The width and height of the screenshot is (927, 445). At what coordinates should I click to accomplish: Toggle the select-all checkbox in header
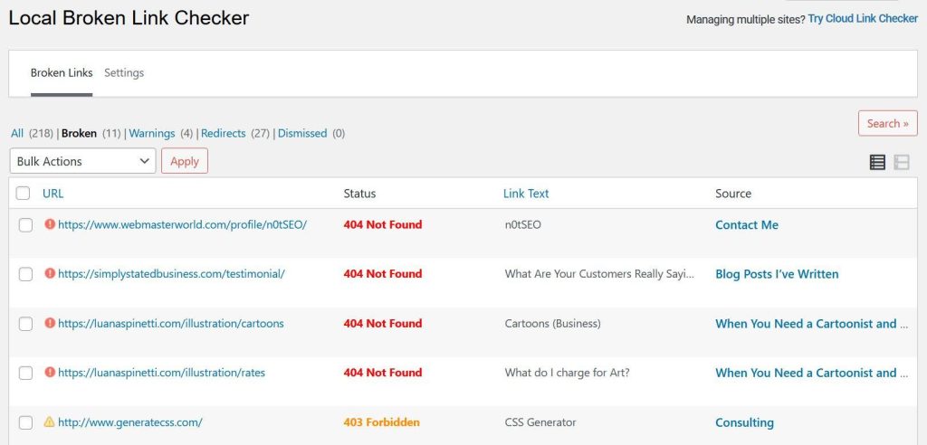23,194
